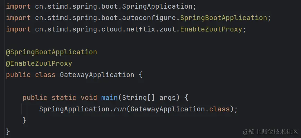
Task: Click EnableZuulProxy in the third import line
Action: click(x=211, y=29)
